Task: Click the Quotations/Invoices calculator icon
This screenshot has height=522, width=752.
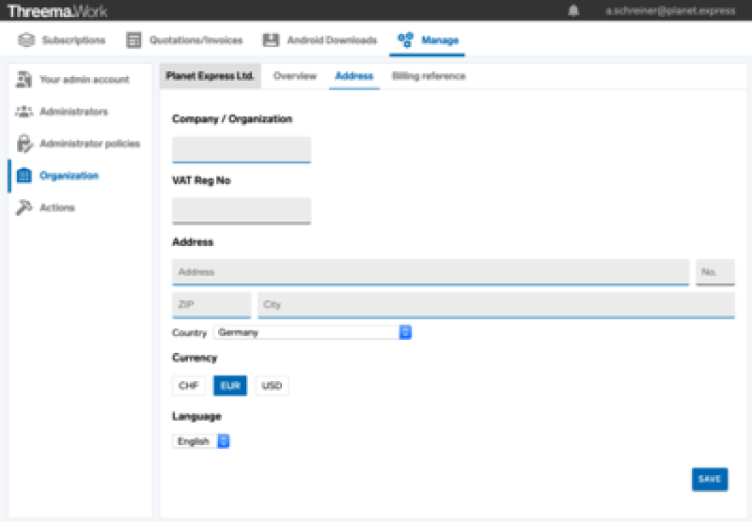Action: (134, 40)
